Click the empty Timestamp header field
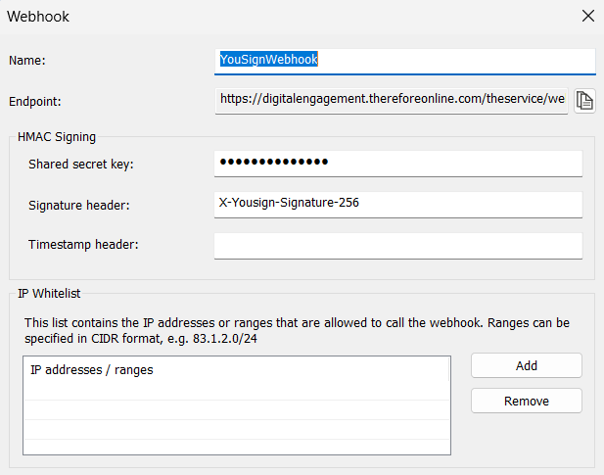The image size is (604, 475). pyautogui.click(x=398, y=246)
